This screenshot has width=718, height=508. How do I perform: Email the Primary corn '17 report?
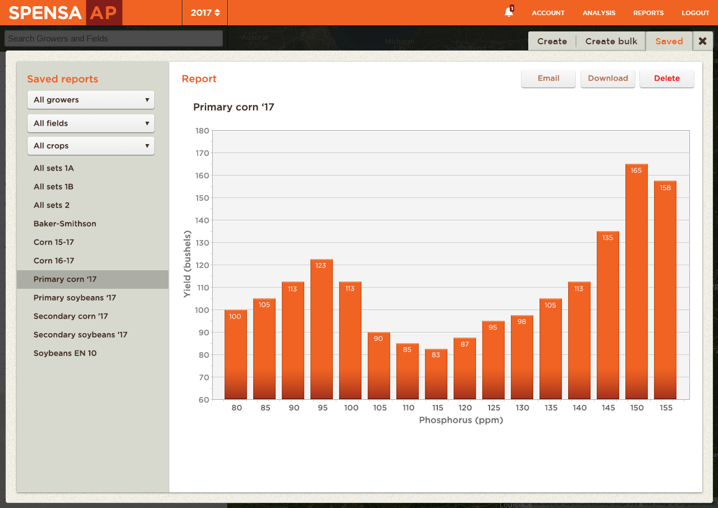pyautogui.click(x=548, y=78)
